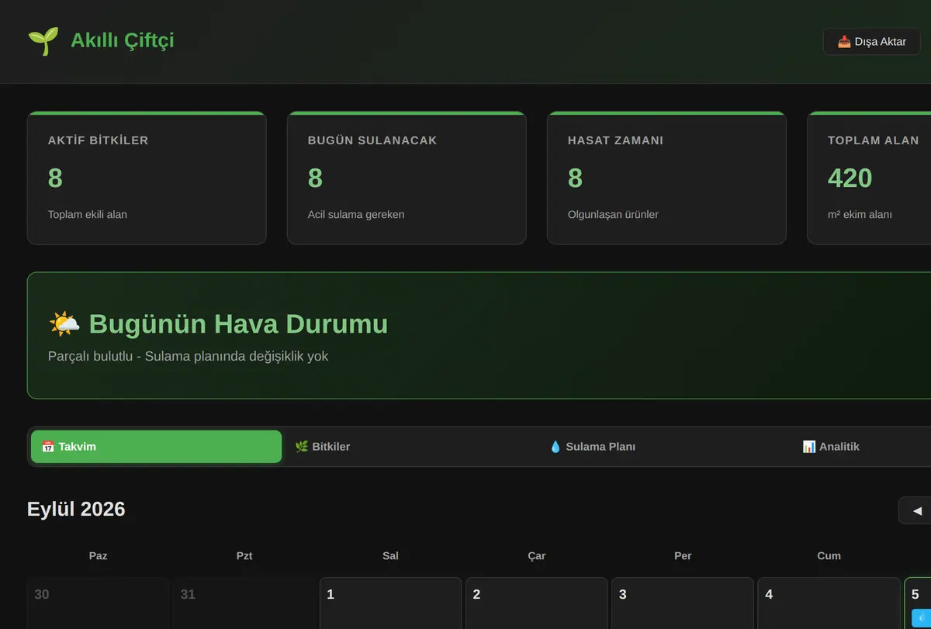Select September 1 in the calendar
This screenshot has width=931, height=629.
click(390, 603)
